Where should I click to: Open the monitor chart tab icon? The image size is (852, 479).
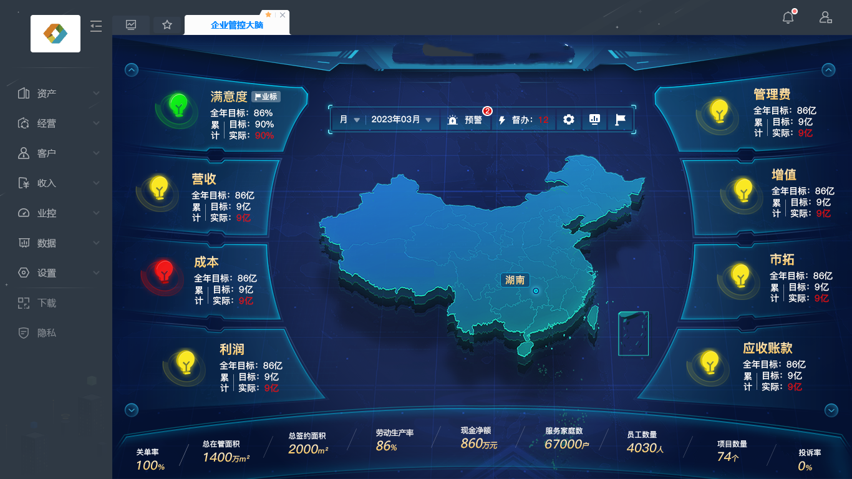[131, 25]
